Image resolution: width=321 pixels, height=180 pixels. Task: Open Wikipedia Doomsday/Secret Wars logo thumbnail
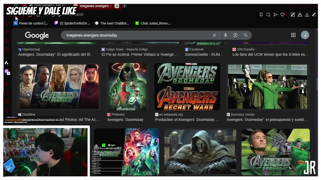pos(187,86)
